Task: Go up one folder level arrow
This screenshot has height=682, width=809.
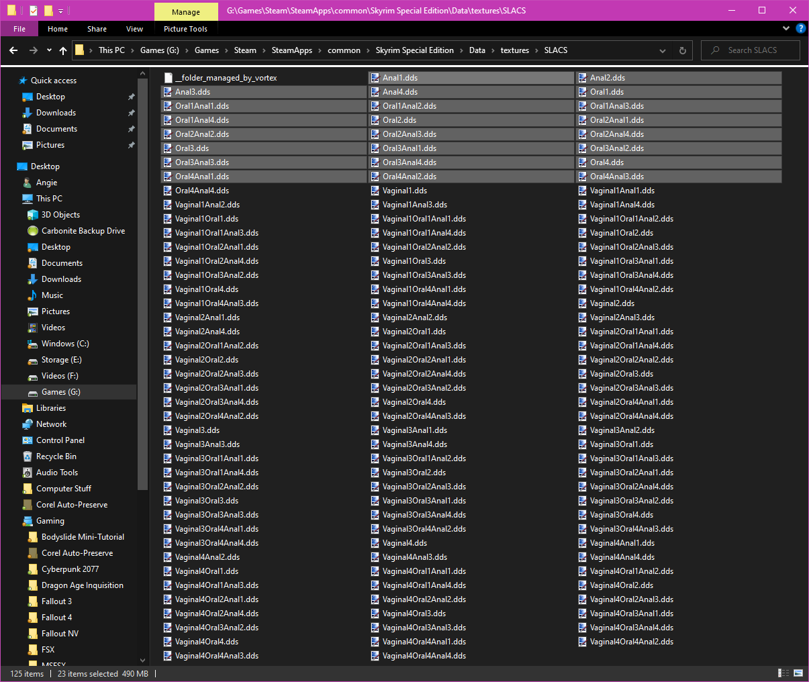Action: pyautogui.click(x=63, y=50)
